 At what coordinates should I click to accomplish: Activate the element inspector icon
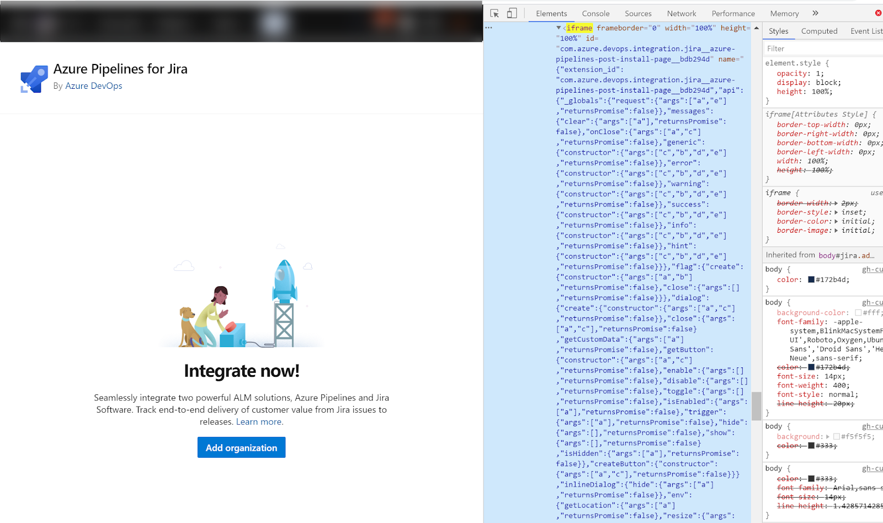(494, 13)
